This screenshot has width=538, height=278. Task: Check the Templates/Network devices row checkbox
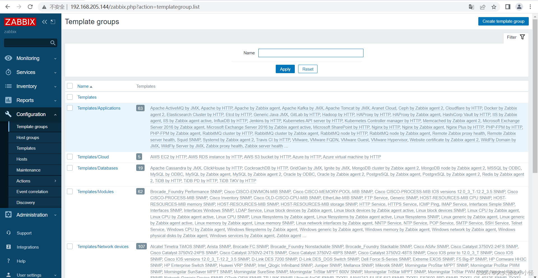pyautogui.click(x=70, y=246)
